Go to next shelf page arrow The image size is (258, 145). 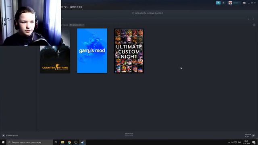coord(253,19)
